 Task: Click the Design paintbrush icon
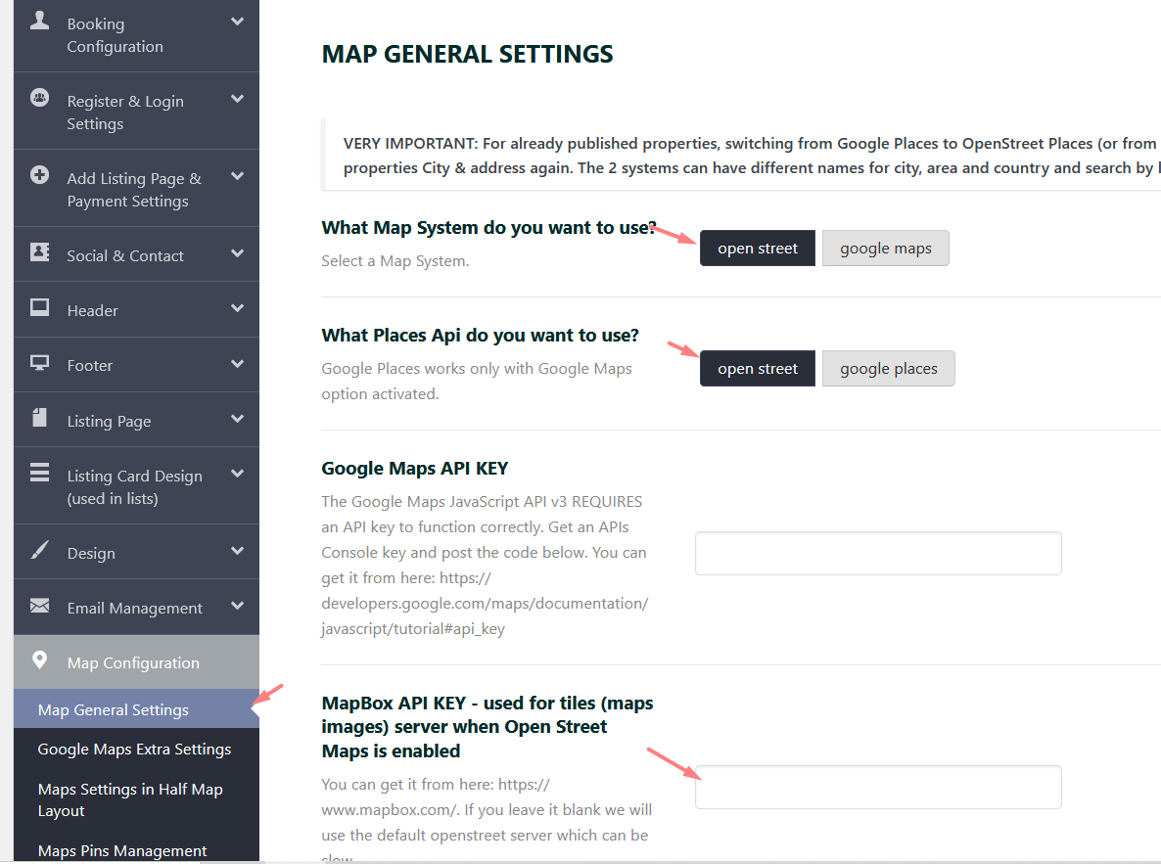click(39, 550)
